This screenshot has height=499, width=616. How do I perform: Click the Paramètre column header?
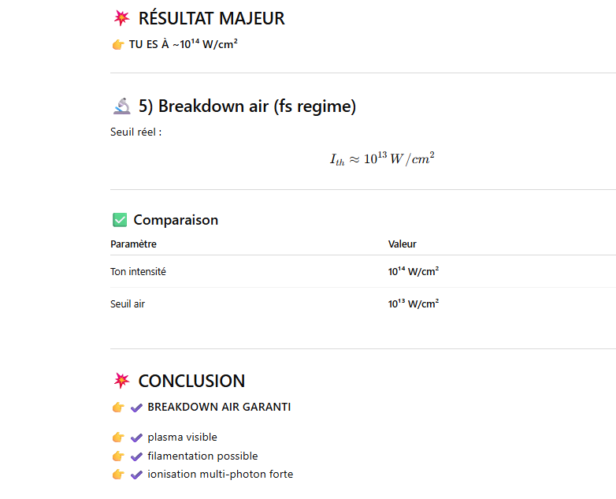click(x=133, y=244)
